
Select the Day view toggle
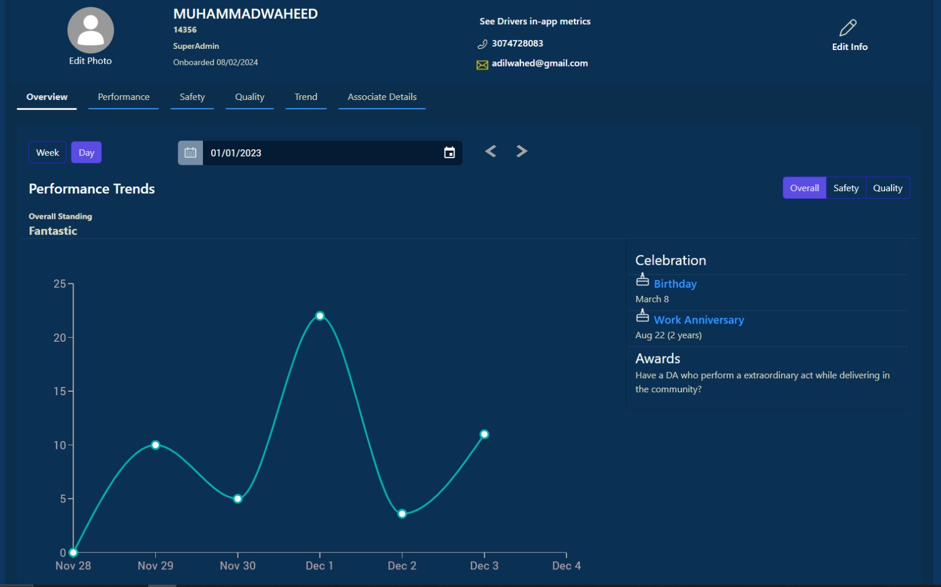point(86,153)
